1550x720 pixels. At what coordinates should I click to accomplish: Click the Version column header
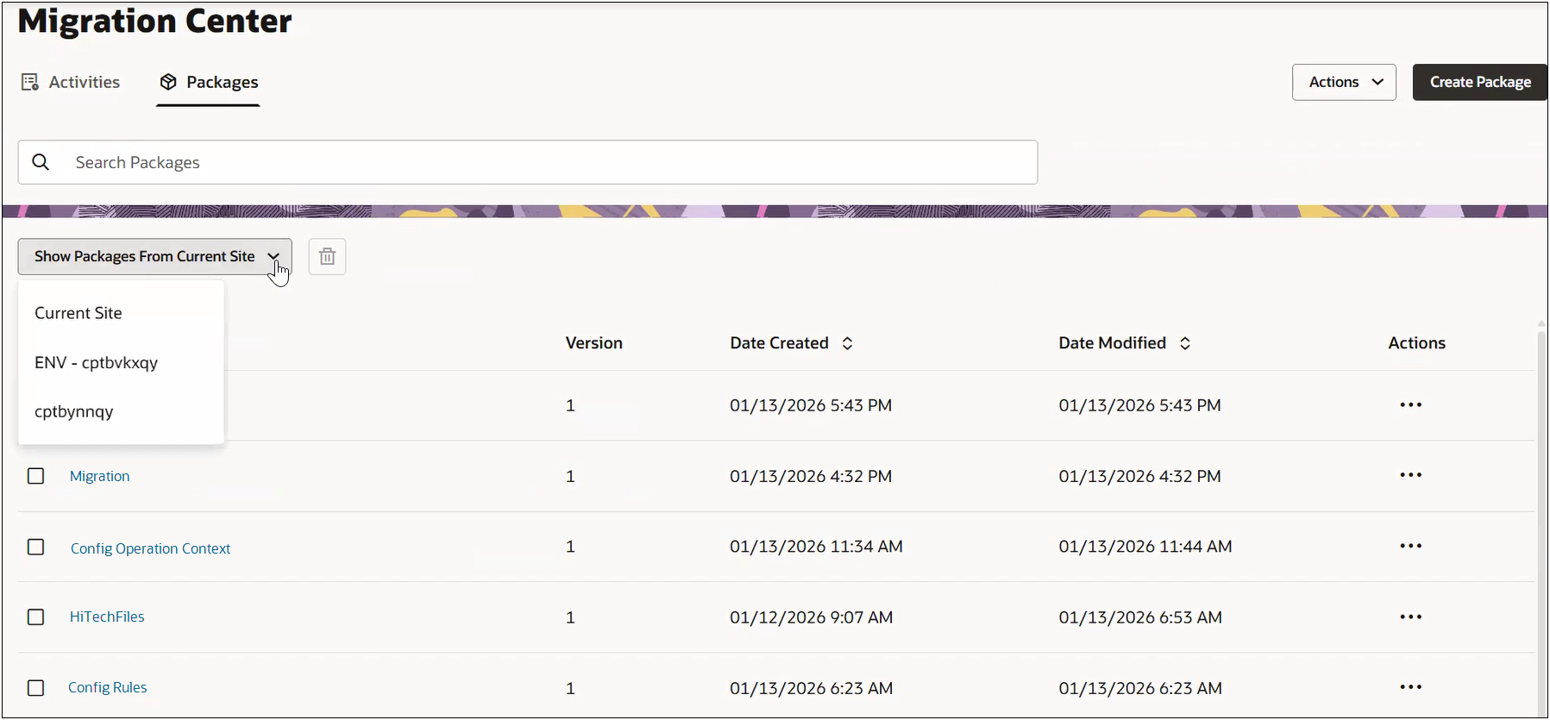point(593,343)
